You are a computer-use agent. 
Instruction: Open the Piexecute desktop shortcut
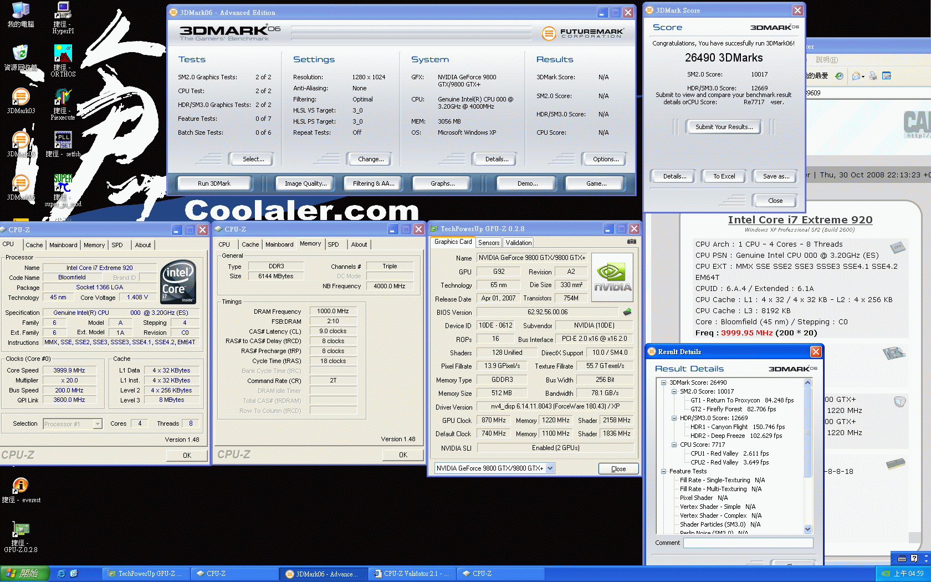coord(63,104)
